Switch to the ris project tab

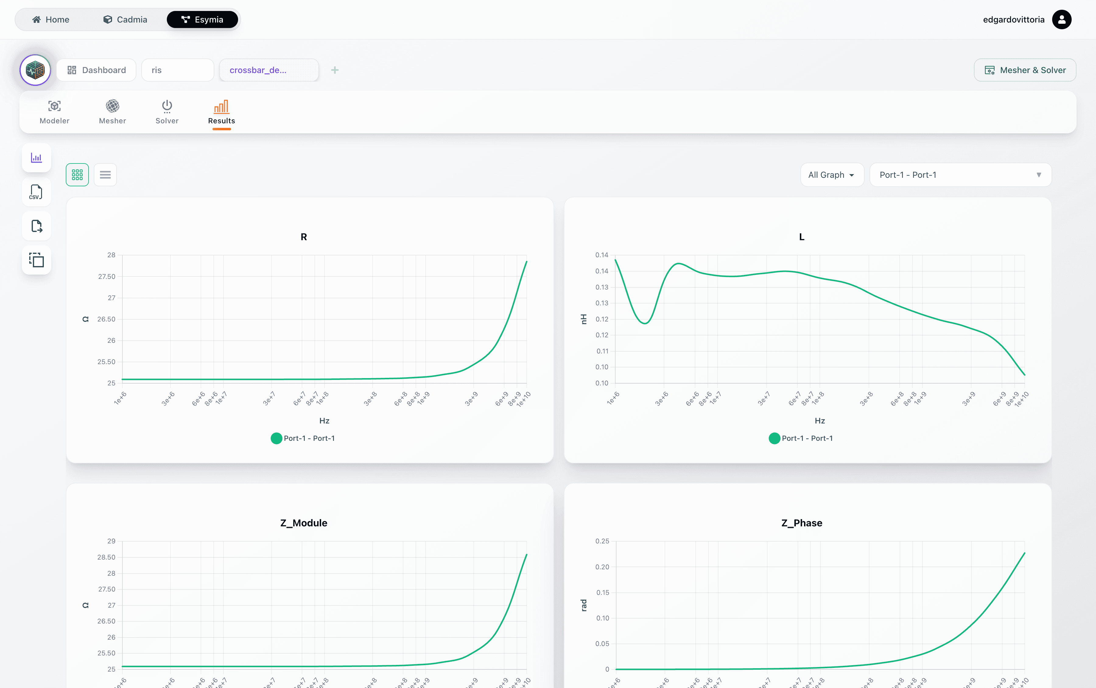pos(177,70)
